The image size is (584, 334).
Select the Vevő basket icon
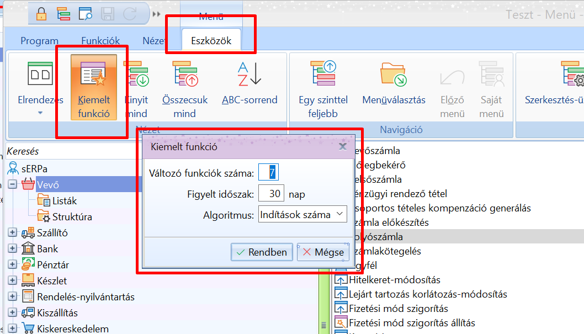28,184
